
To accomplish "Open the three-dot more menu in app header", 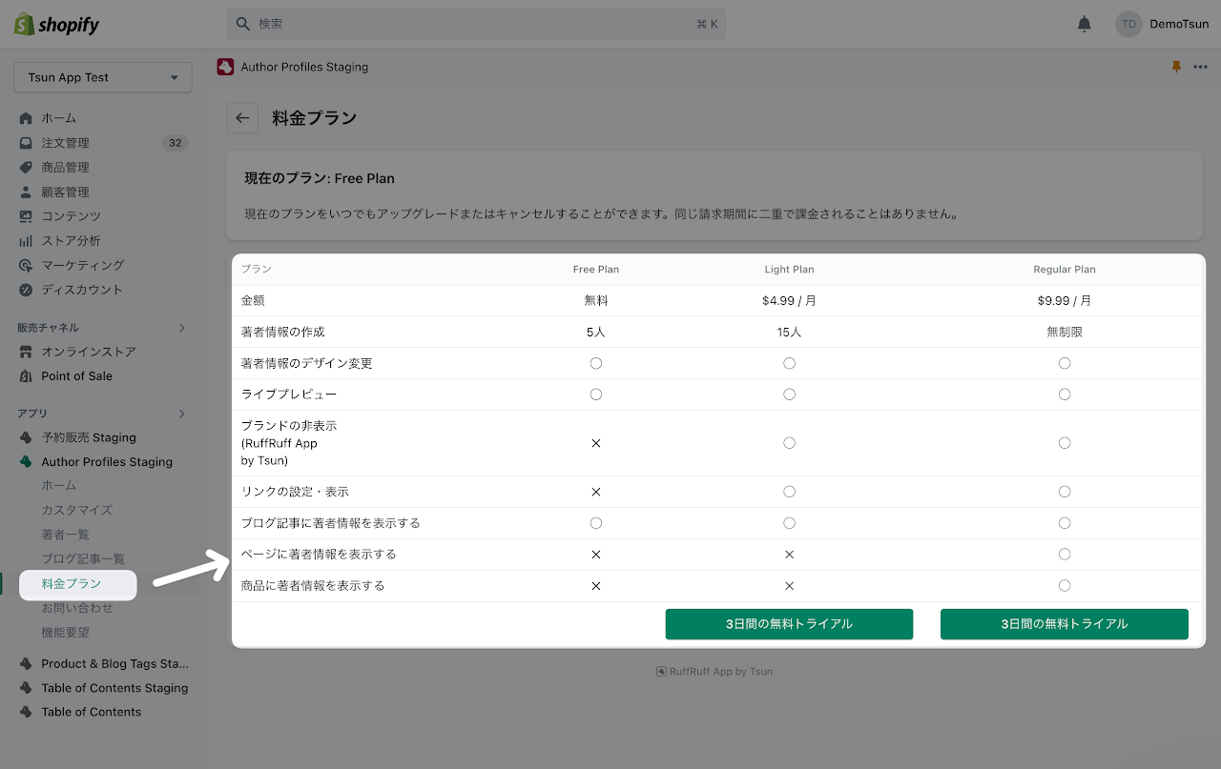I will [1200, 67].
